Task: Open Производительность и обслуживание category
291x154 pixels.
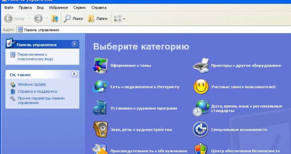Action: tap(149, 151)
